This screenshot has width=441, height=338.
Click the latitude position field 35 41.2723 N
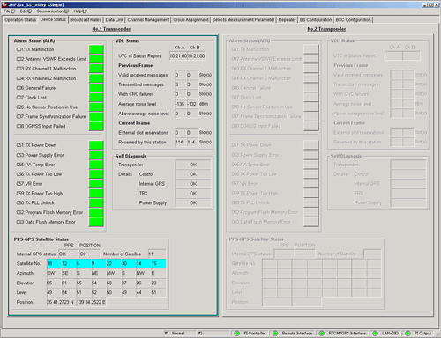tap(62, 302)
